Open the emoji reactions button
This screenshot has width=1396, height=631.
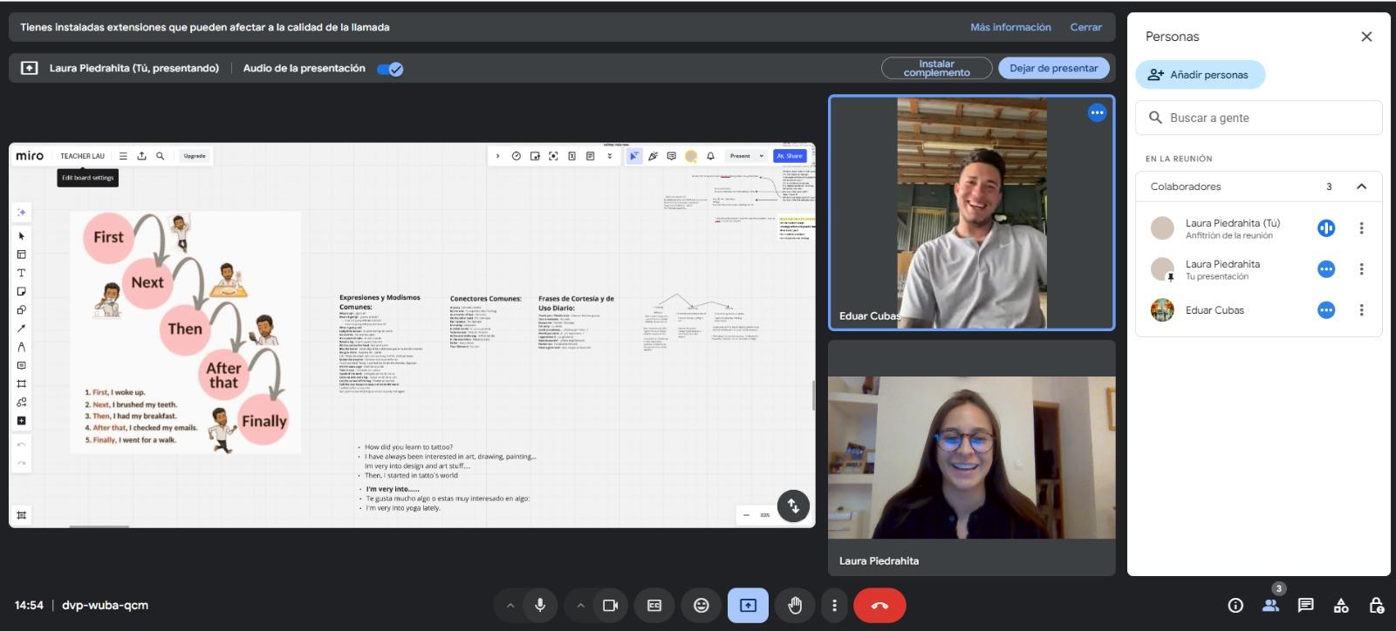pyautogui.click(x=701, y=605)
